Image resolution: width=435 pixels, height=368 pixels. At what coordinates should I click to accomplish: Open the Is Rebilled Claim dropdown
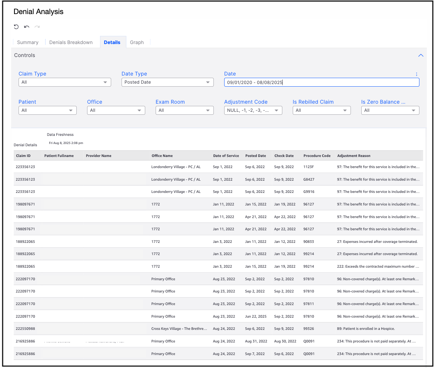[x=322, y=110]
